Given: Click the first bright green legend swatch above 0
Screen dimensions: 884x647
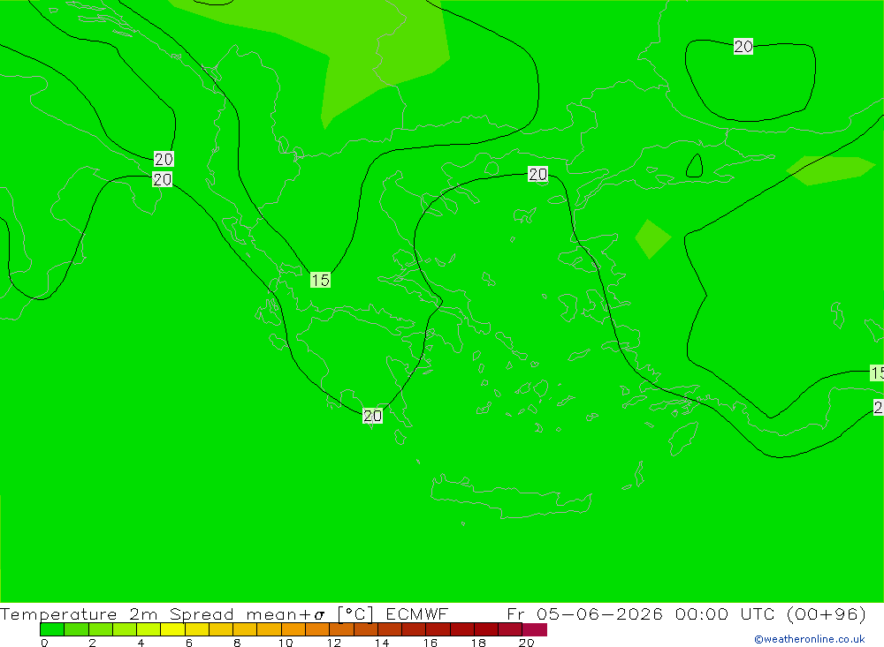Looking at the screenshot, I should 52,629.
